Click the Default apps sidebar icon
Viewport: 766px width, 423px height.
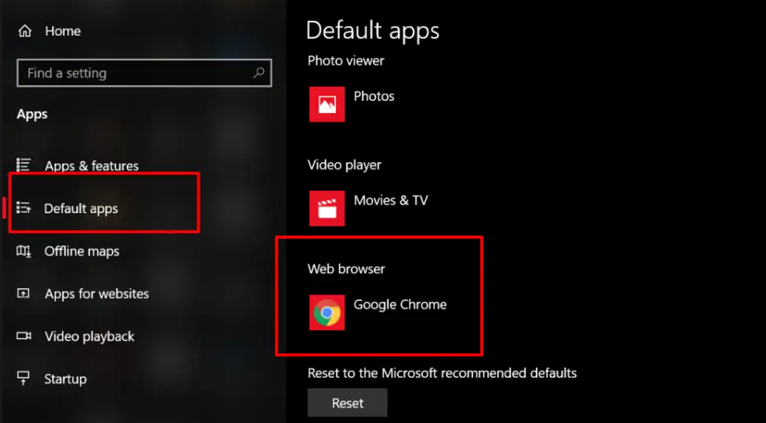click(x=23, y=208)
